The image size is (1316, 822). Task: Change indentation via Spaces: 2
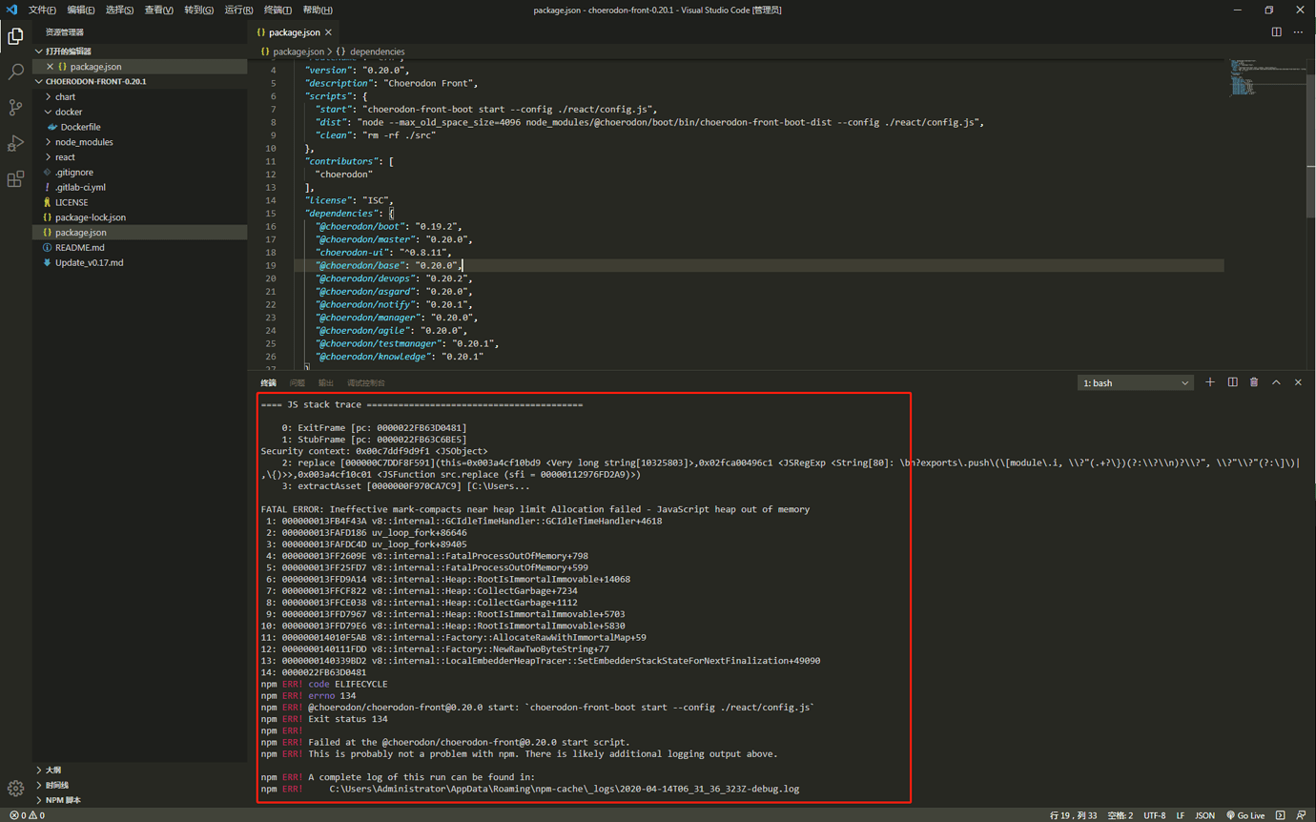1121,815
